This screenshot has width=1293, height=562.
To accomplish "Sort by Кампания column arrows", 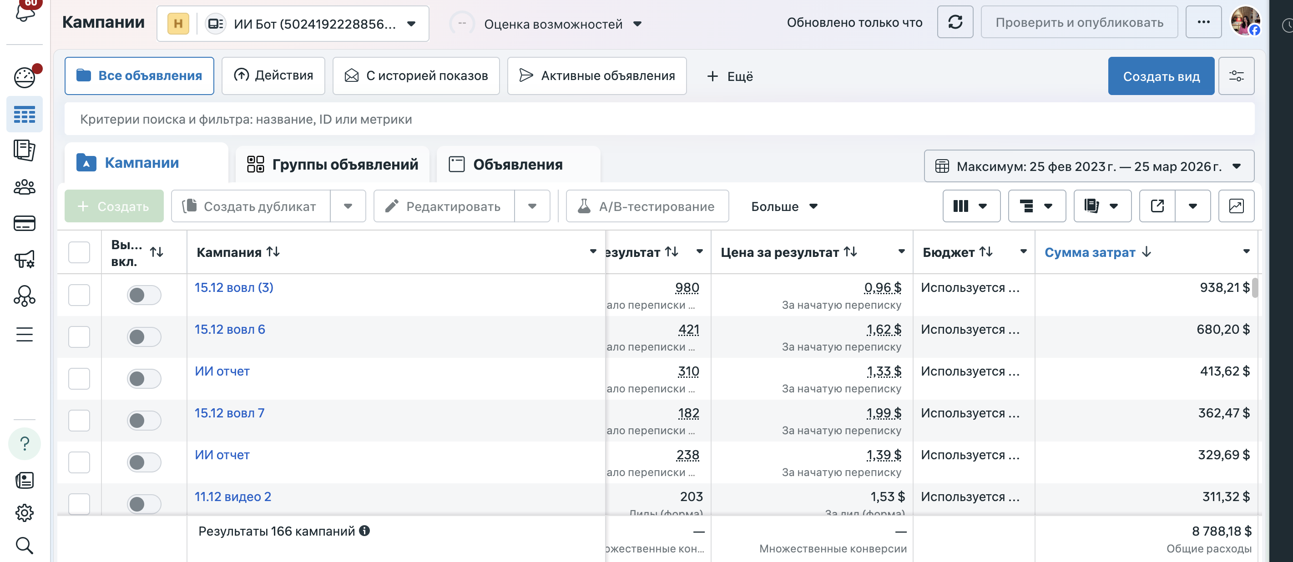I will [273, 251].
